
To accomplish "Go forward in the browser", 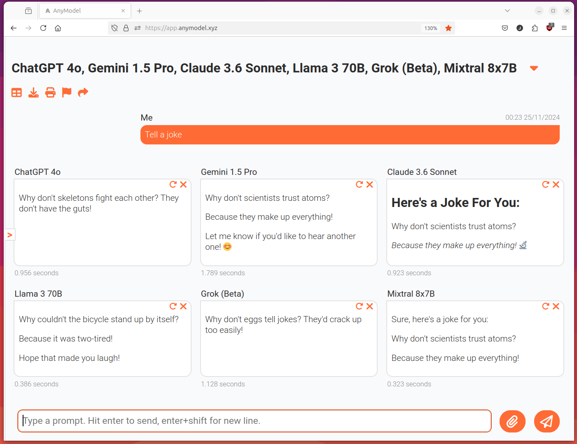I will (28, 28).
